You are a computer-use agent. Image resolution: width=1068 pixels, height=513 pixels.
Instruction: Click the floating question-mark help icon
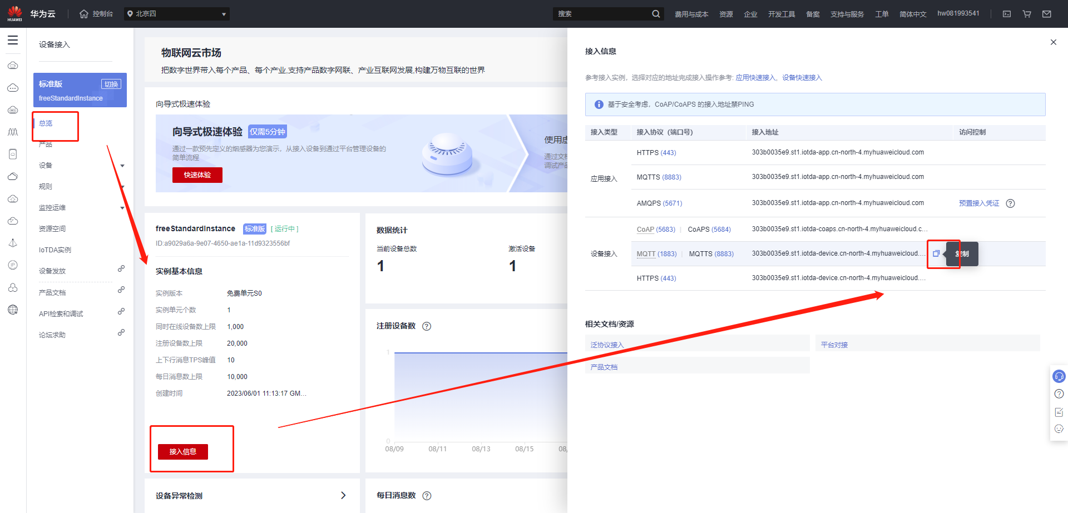[1059, 394]
